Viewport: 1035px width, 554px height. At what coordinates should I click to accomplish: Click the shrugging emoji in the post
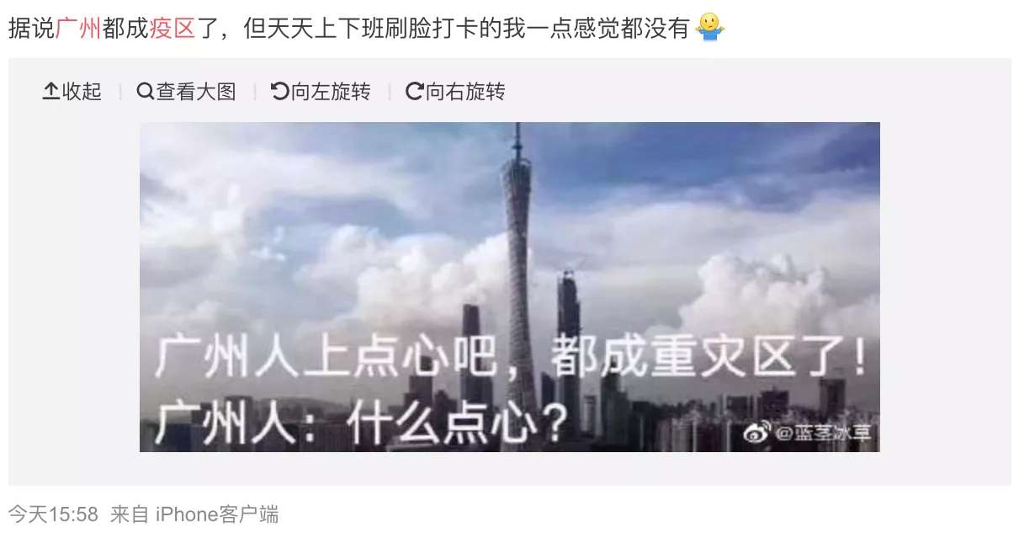(710, 29)
